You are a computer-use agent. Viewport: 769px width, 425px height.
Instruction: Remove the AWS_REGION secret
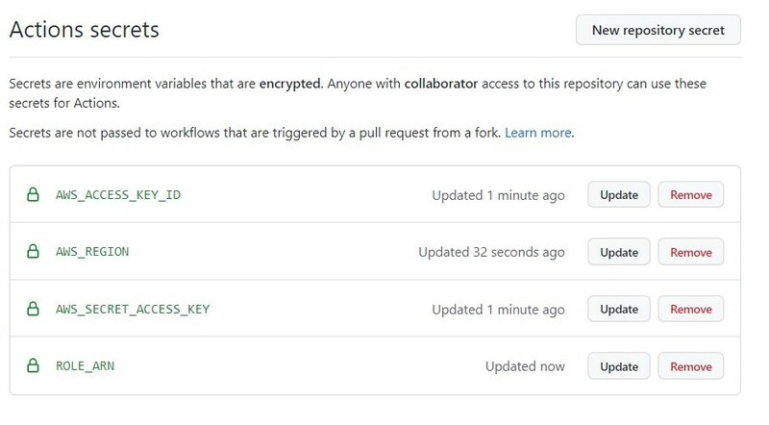(x=691, y=252)
